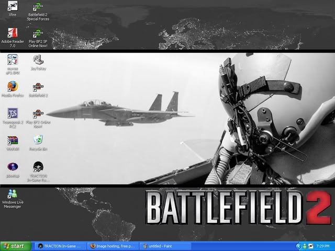Select the purple orb desktop icon
335x251 pixels.
(13, 167)
